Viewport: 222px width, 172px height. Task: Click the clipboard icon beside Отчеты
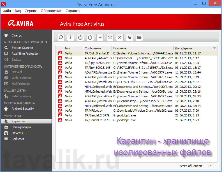(x=6, y=133)
